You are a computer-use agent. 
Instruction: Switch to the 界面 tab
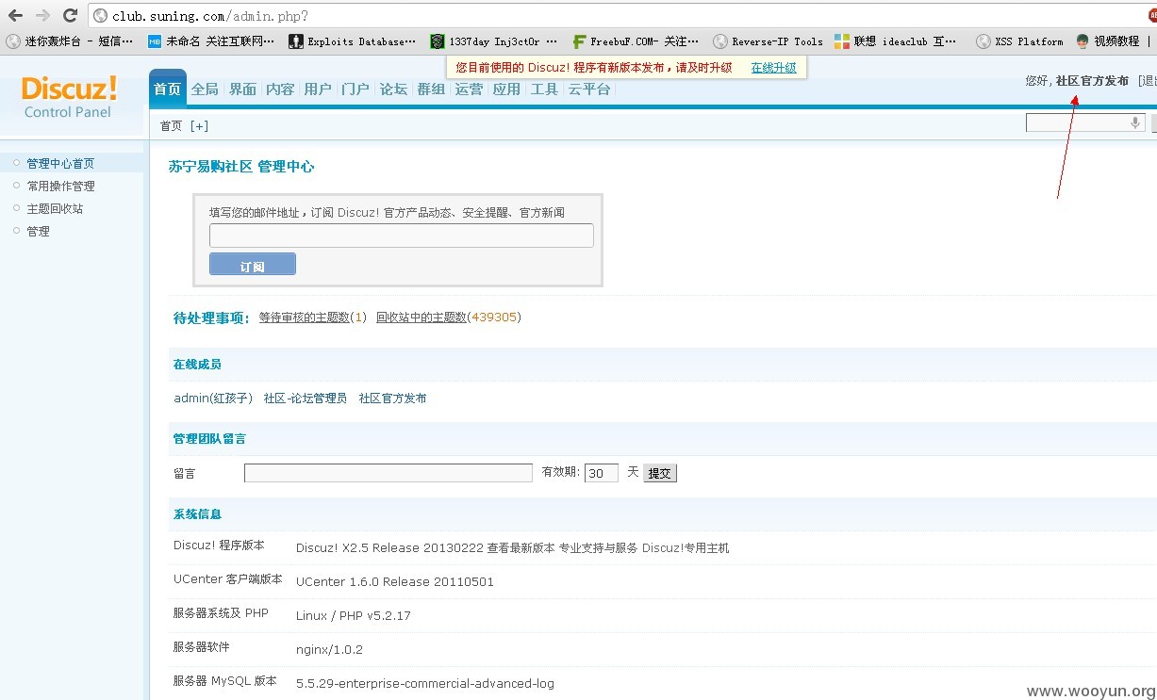(242, 90)
